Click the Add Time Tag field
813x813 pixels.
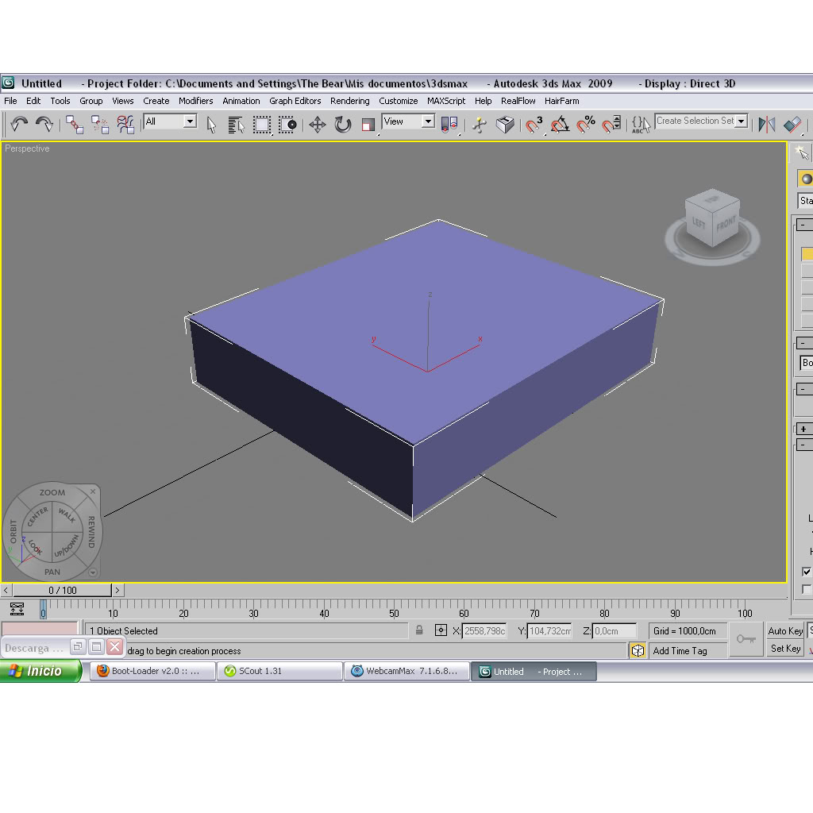pyautogui.click(x=687, y=651)
